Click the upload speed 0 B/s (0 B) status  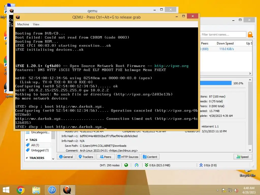point(210,165)
